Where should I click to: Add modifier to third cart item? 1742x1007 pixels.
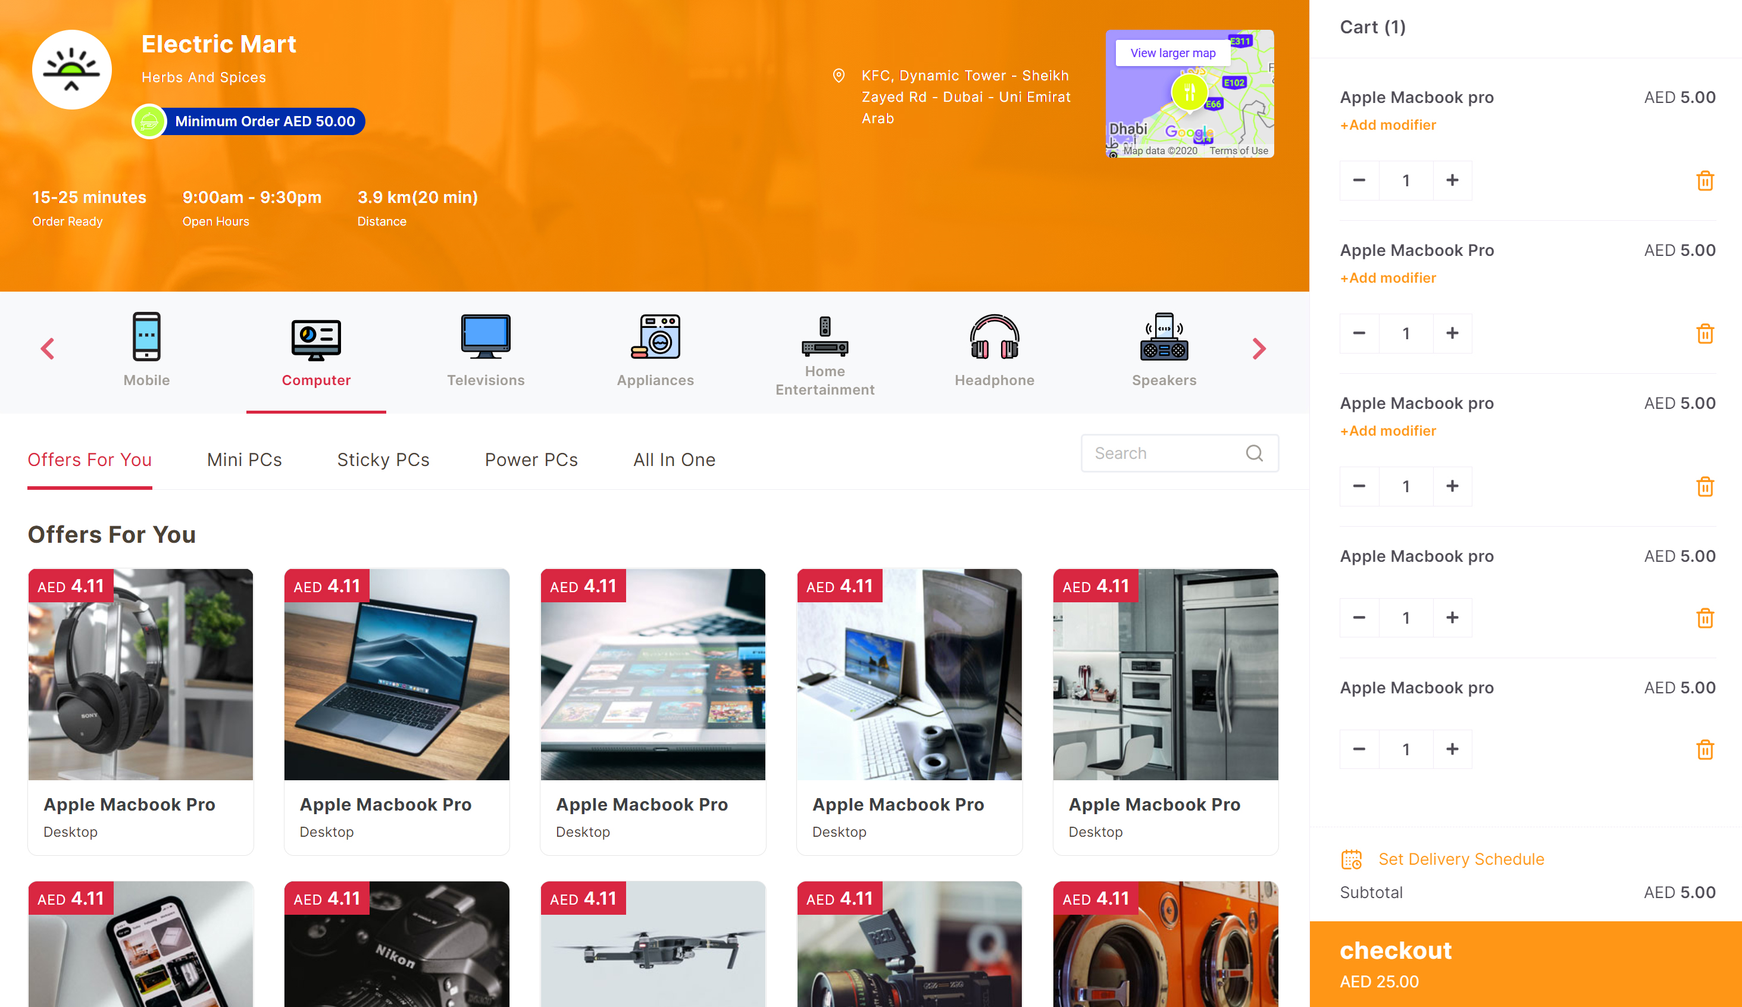1387,430
